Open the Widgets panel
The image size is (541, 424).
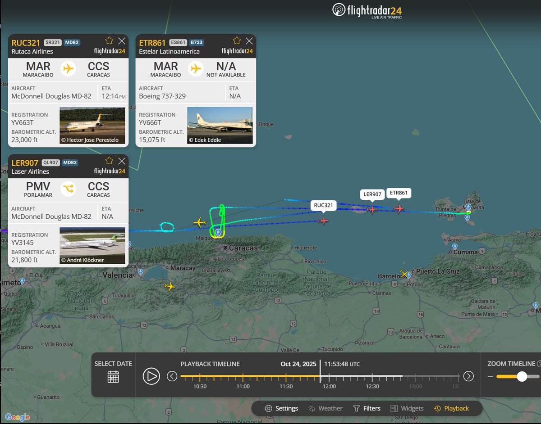(407, 408)
